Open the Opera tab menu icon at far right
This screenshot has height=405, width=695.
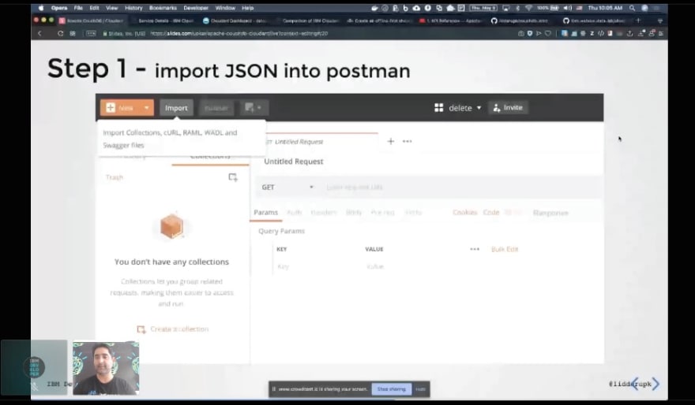[x=660, y=20]
